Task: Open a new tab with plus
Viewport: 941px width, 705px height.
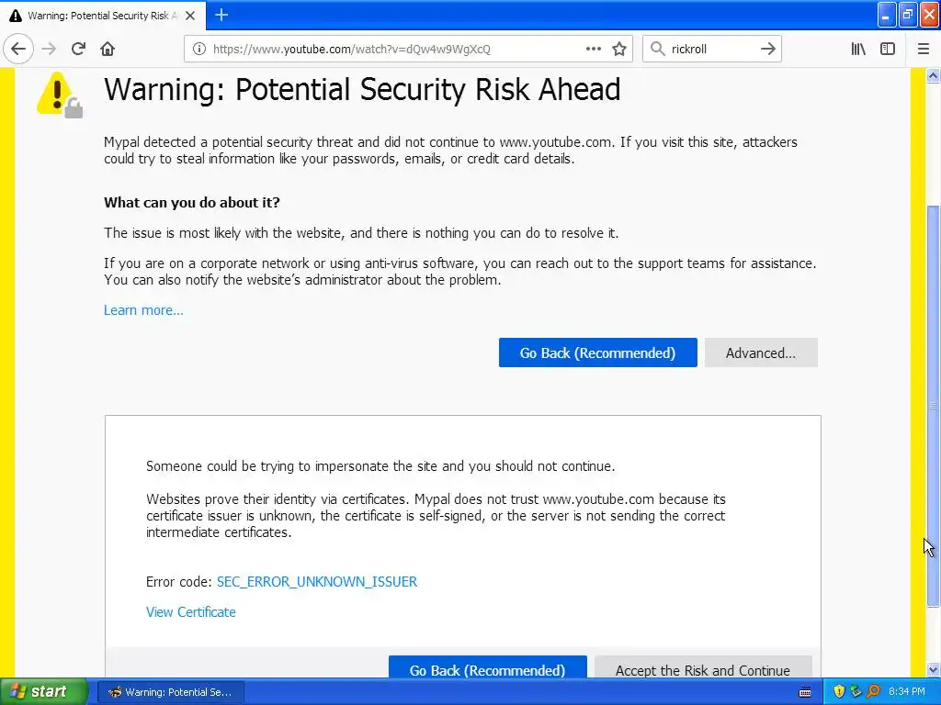Action: [221, 15]
